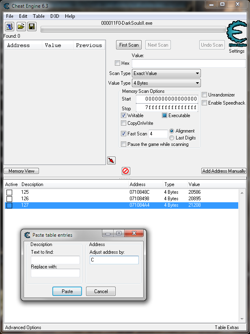250x334 pixels.
Task: Click the open folder icon
Action: 21,27
